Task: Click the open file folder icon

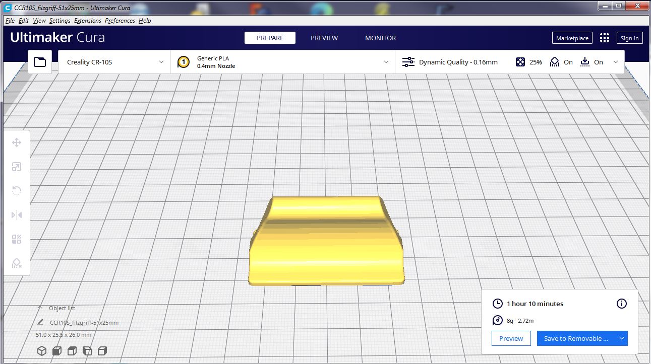Action: pos(40,62)
